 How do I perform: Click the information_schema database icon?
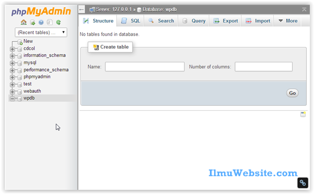coord(19,56)
